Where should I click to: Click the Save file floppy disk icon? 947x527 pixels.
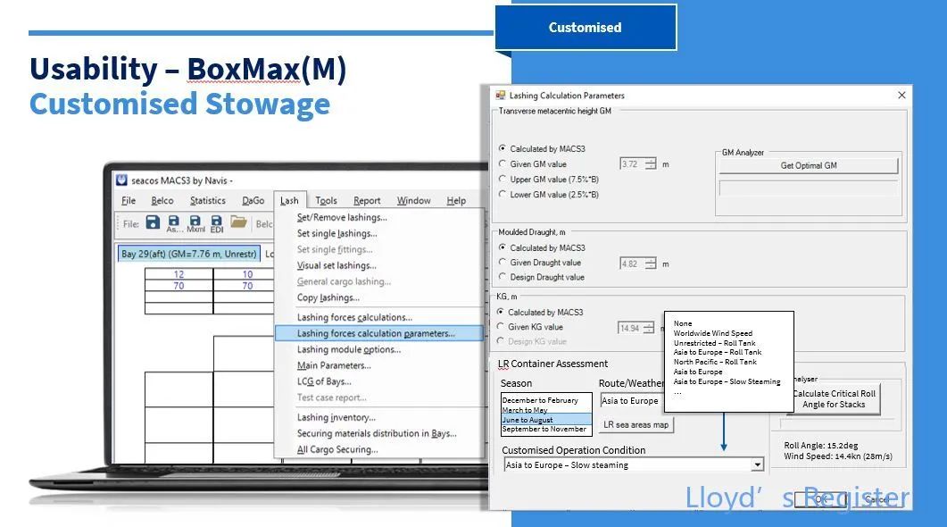coord(153,222)
